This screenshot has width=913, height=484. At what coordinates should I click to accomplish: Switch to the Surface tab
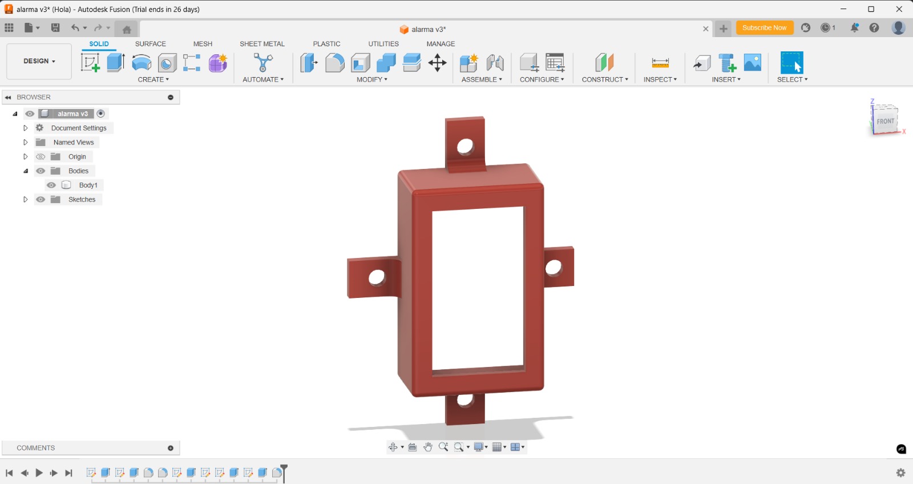coord(151,44)
